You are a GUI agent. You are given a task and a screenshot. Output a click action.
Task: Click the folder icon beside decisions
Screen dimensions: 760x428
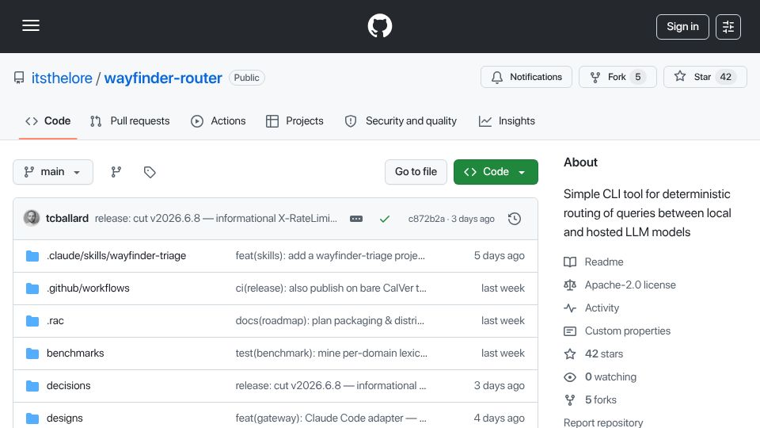coord(32,386)
